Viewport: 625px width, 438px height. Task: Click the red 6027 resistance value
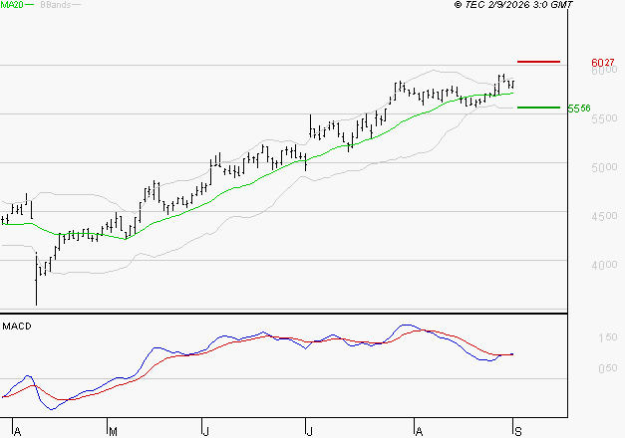(x=603, y=63)
